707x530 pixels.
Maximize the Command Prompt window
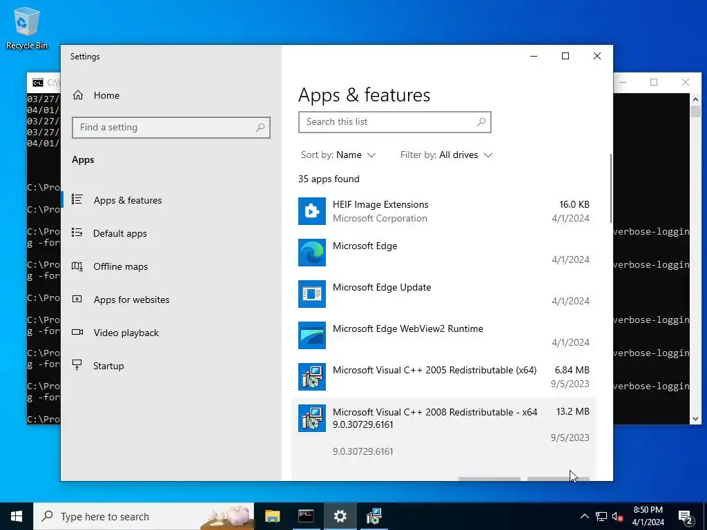[x=654, y=82]
